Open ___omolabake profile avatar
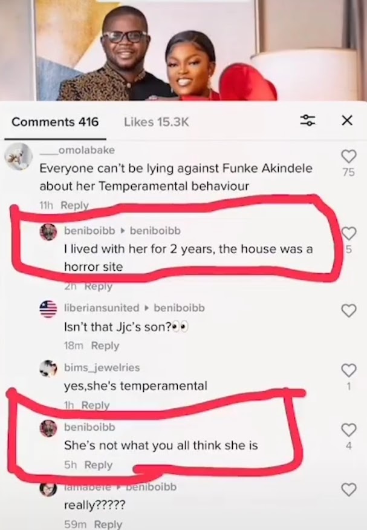 coord(19,156)
